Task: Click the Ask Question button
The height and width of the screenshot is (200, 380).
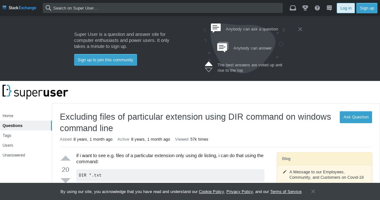Action: pyautogui.click(x=356, y=117)
